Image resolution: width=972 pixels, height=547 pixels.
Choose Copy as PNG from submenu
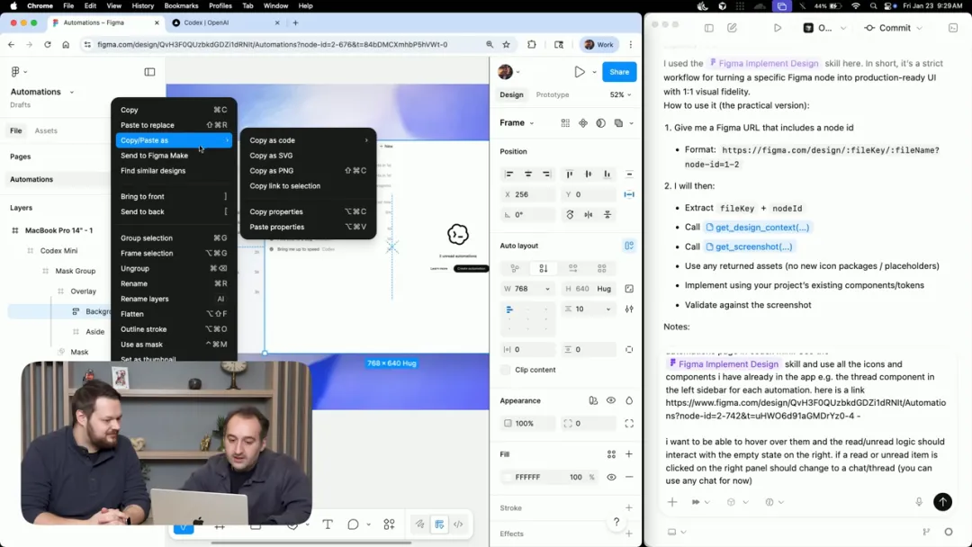(x=308, y=171)
